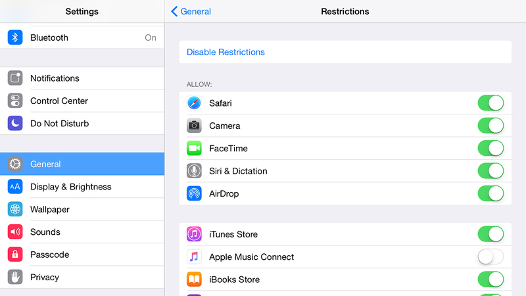
Task: Open Wallpaper settings
Action: tap(82, 209)
